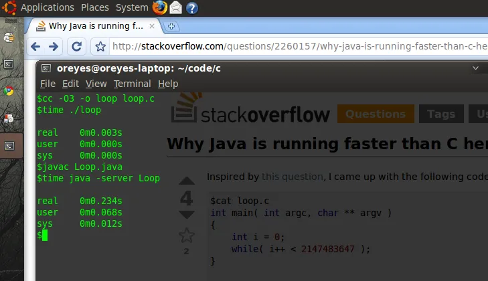Click the Stack Overflow tab favicon

pos(41,26)
